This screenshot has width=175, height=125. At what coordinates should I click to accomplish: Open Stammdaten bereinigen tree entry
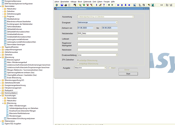tap(16, 44)
